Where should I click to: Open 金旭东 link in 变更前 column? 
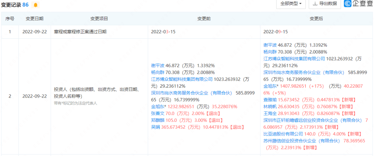click(x=158, y=107)
